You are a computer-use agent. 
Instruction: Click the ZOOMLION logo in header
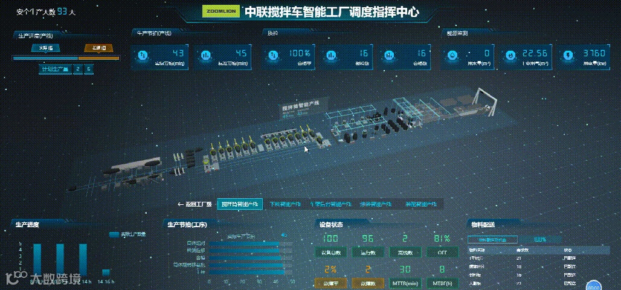[x=221, y=11]
